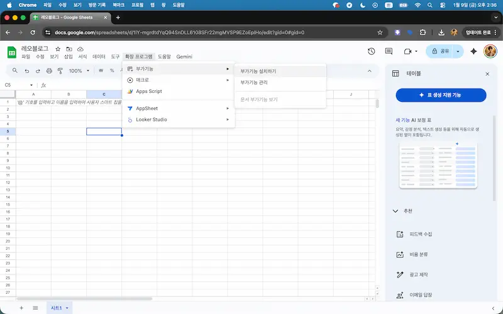This screenshot has height=314, width=503.
Task: Bookmark page with star in address bar
Action: pyautogui.click(x=380, y=33)
